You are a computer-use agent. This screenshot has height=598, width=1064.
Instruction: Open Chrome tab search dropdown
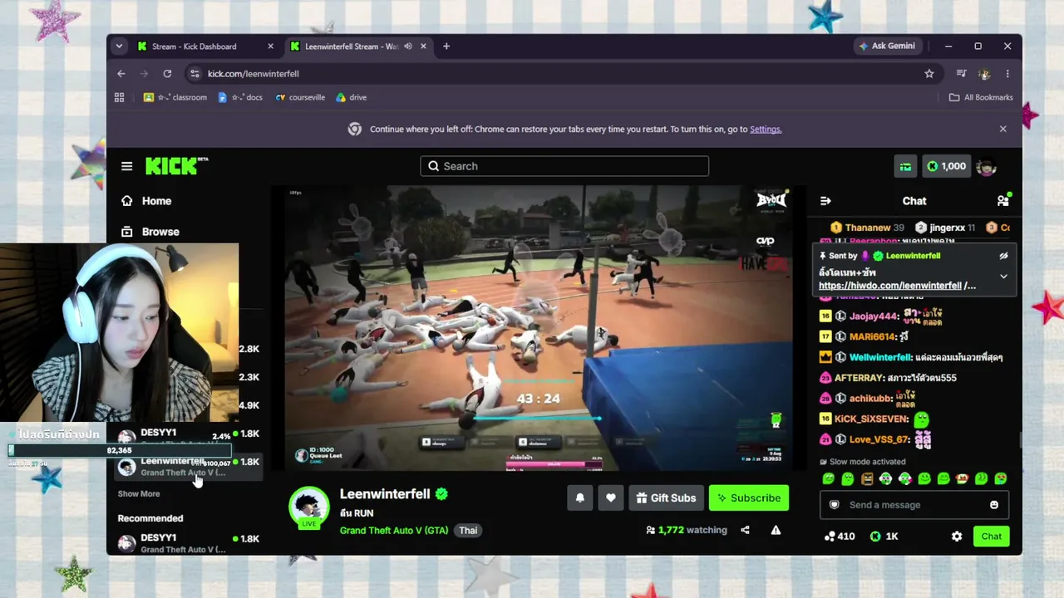[x=120, y=47]
